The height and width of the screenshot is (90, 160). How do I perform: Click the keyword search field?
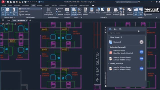tap(127, 2)
